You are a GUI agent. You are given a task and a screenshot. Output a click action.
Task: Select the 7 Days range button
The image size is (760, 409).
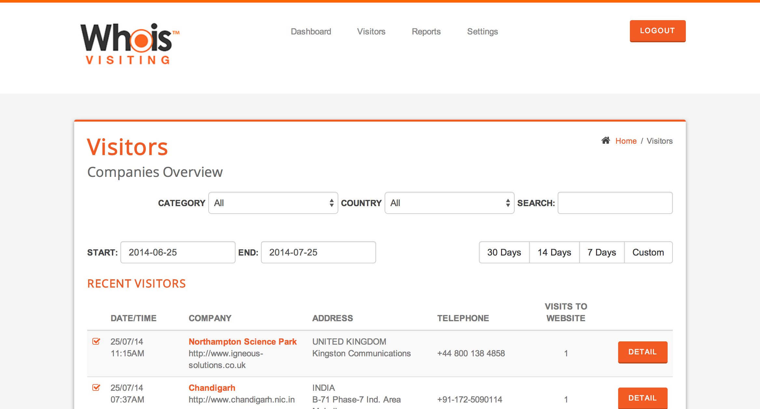pos(602,252)
